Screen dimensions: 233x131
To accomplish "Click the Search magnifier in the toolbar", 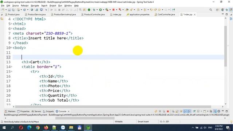I will pos(211,10).
